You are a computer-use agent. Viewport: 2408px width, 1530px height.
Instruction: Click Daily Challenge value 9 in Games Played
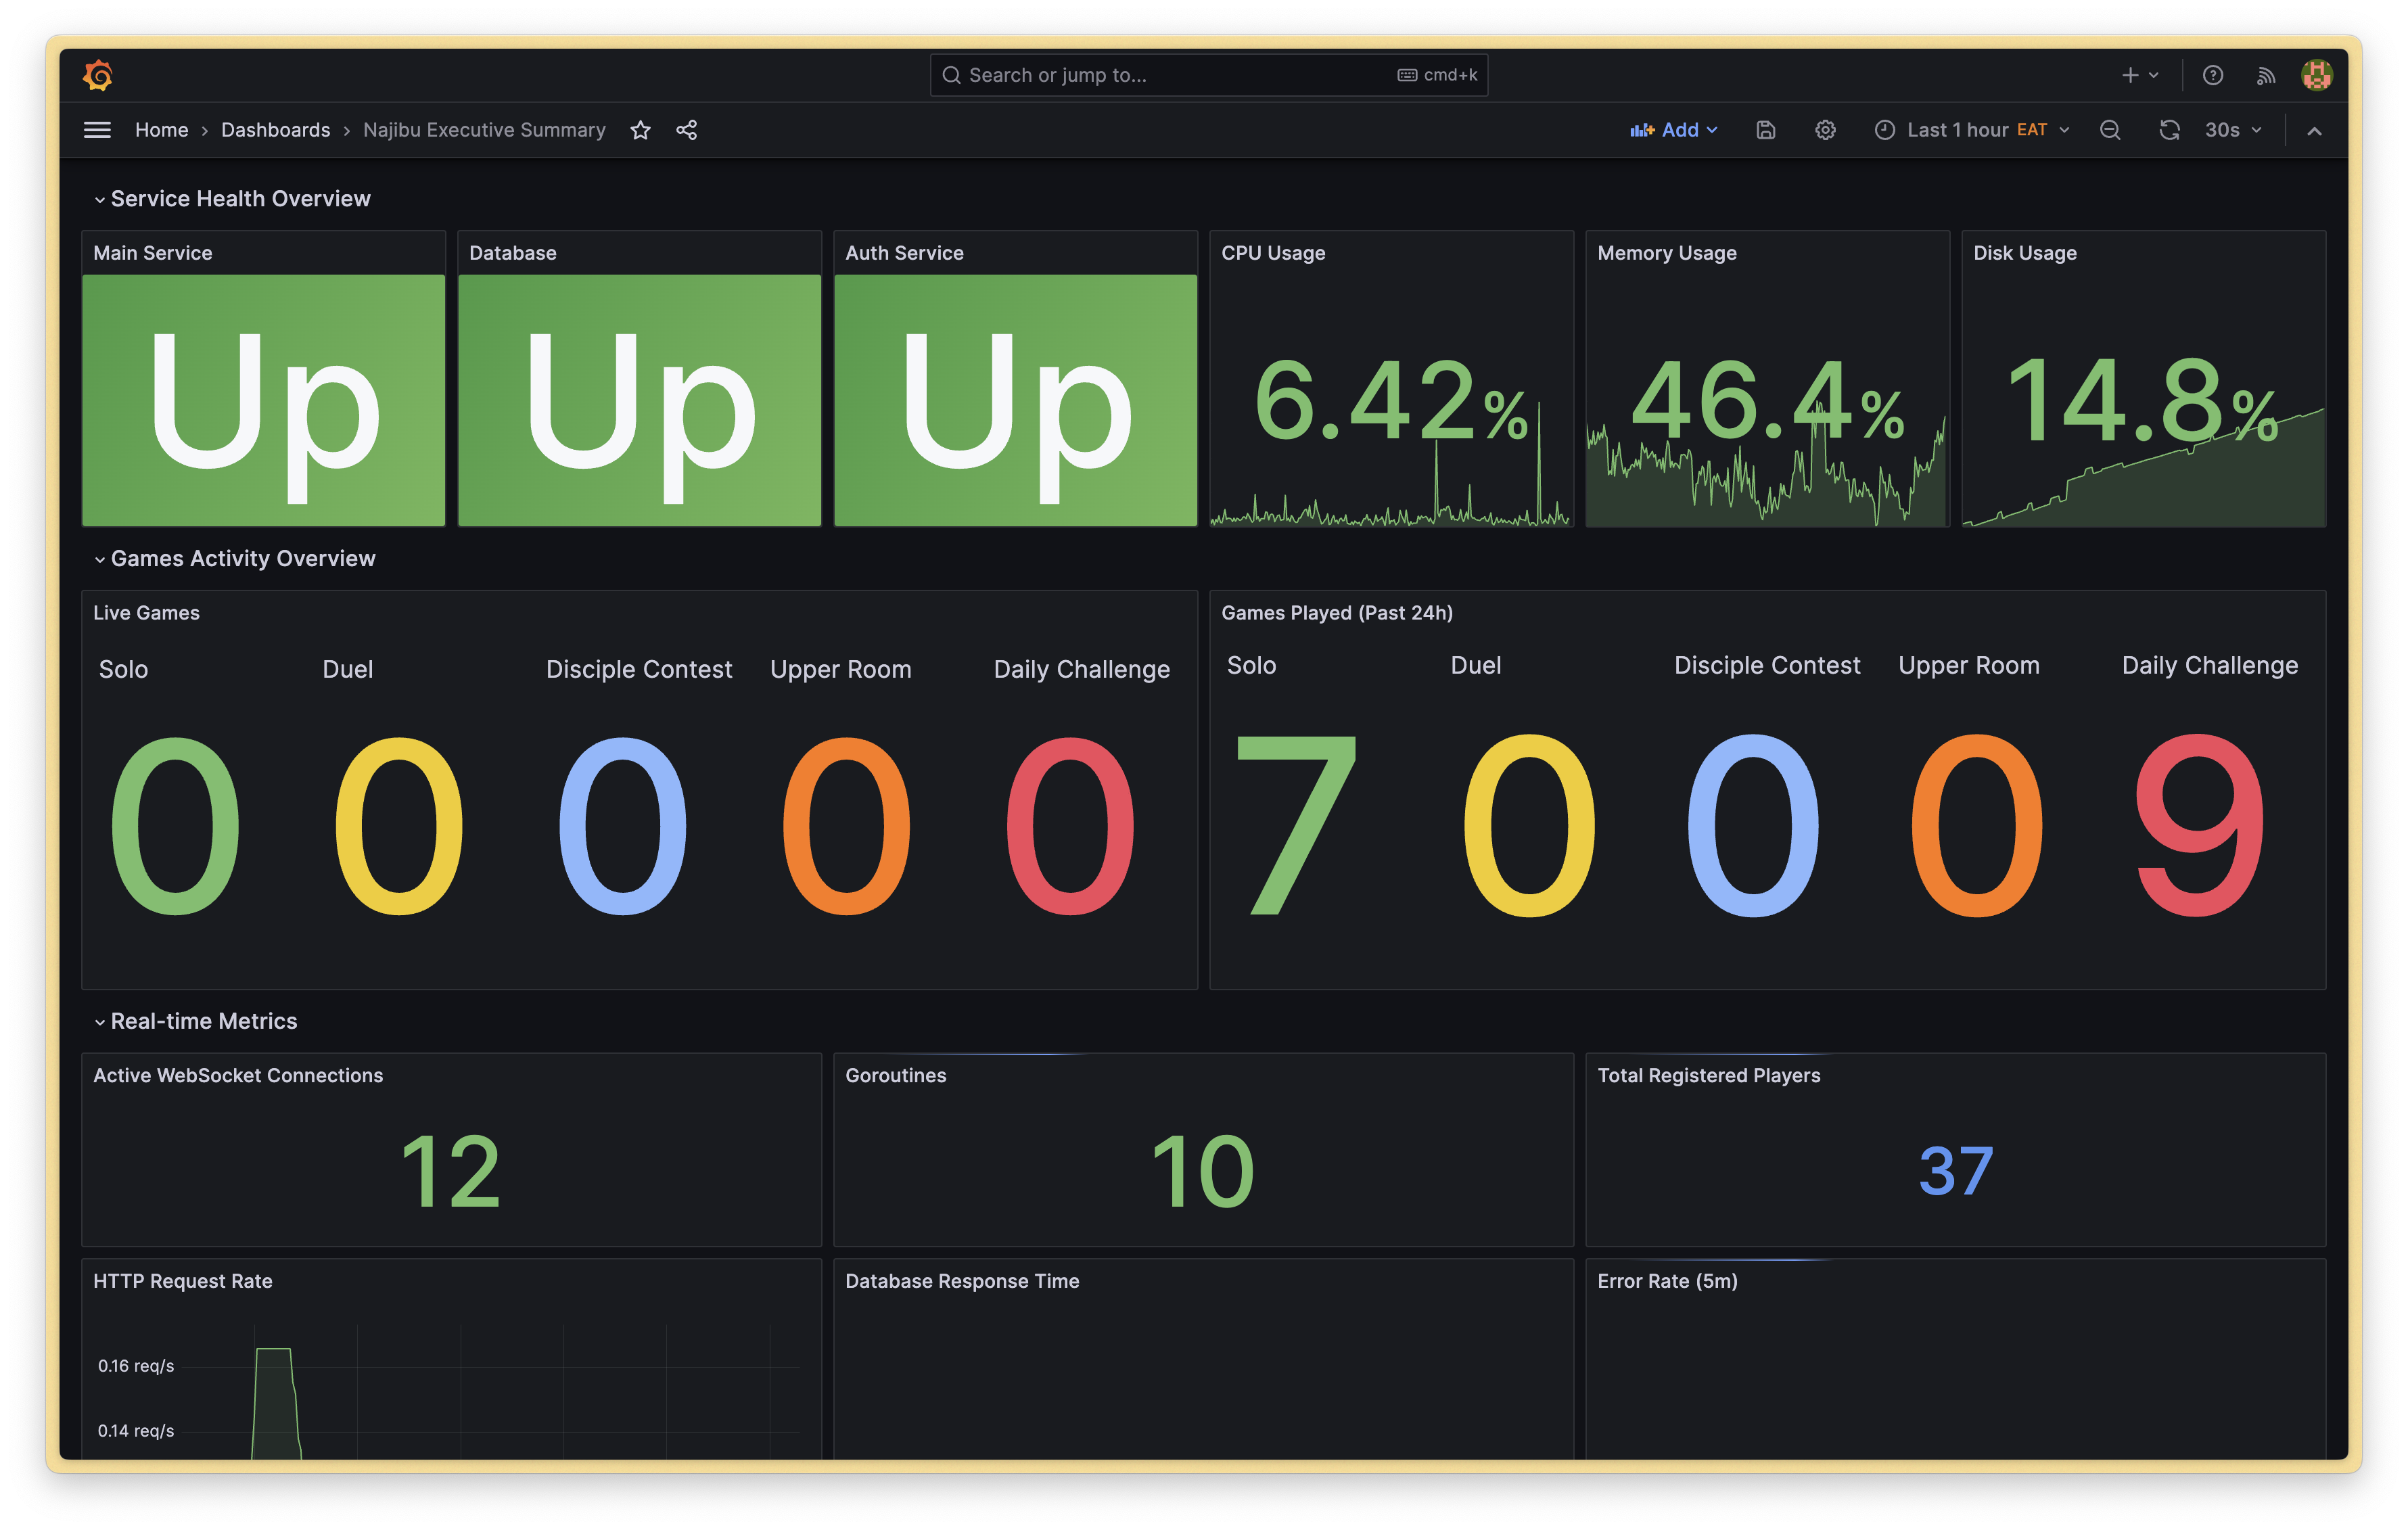[2199, 825]
